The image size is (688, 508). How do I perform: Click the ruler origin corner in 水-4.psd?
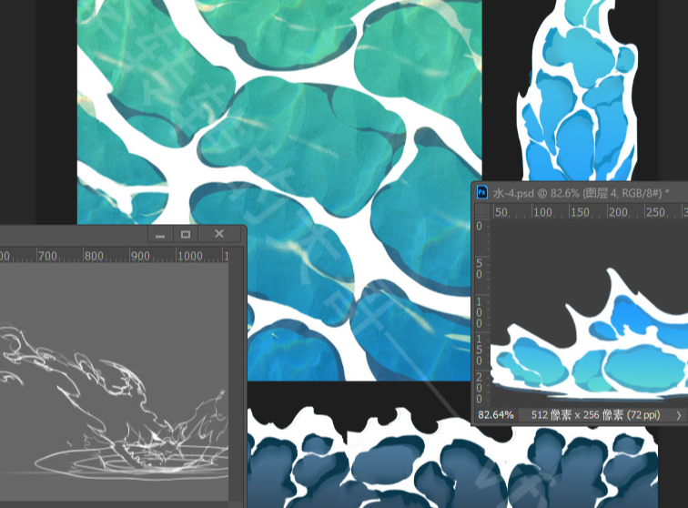481,211
